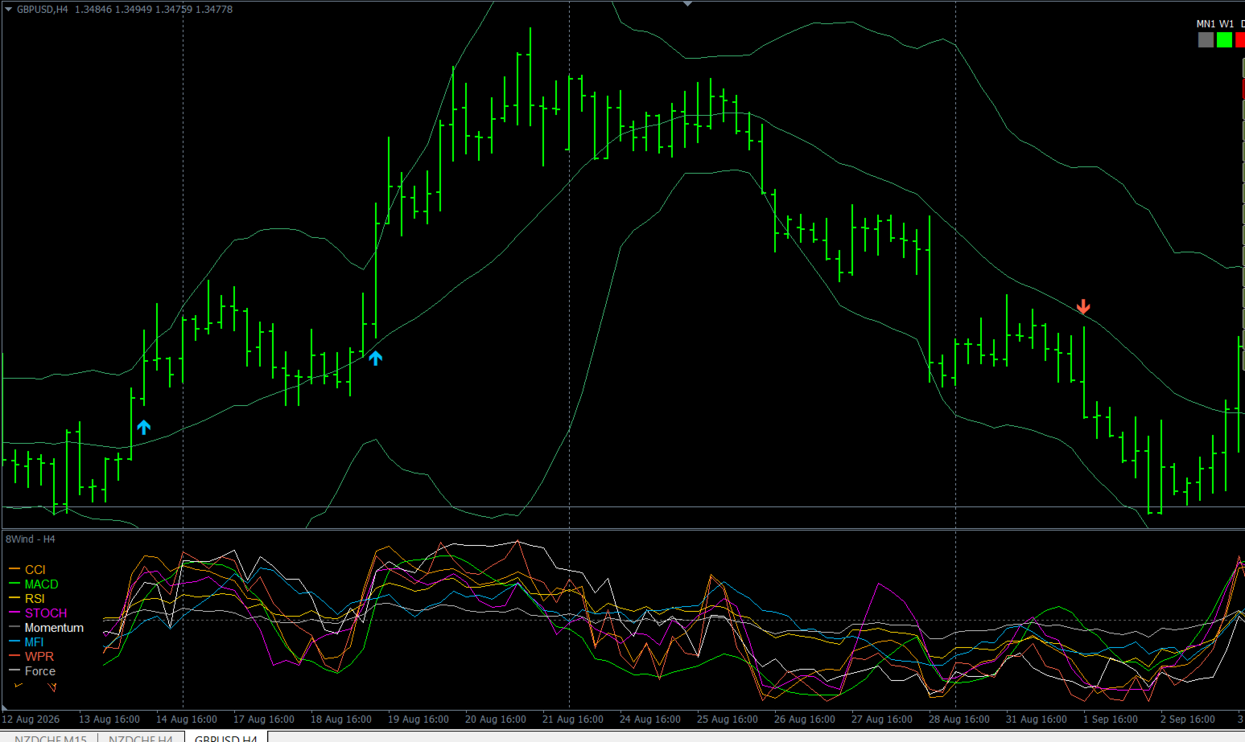This screenshot has width=1245, height=742.
Task: Click the small gray triangle at bottom-left of indicator window
Action: [5, 708]
